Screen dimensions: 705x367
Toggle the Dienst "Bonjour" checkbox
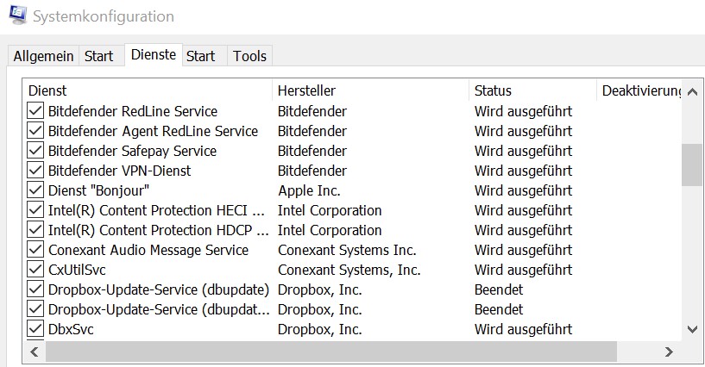pyautogui.click(x=35, y=190)
